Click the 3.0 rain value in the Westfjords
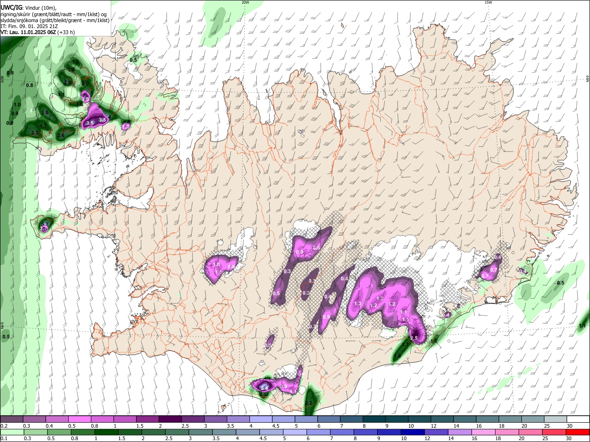590x442 pixels. (x=45, y=112)
